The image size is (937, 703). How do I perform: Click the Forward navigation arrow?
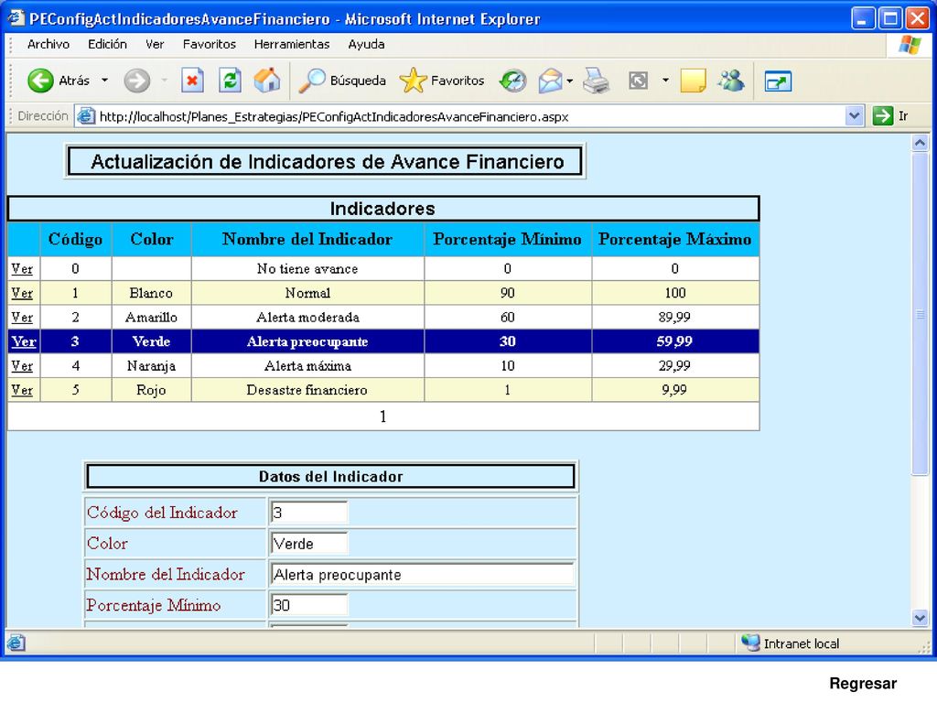(137, 81)
